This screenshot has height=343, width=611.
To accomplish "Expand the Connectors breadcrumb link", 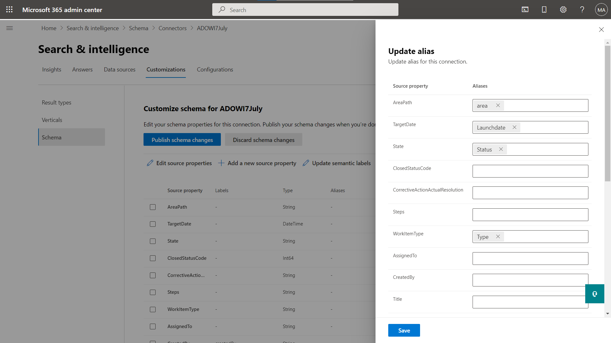I will click(172, 28).
